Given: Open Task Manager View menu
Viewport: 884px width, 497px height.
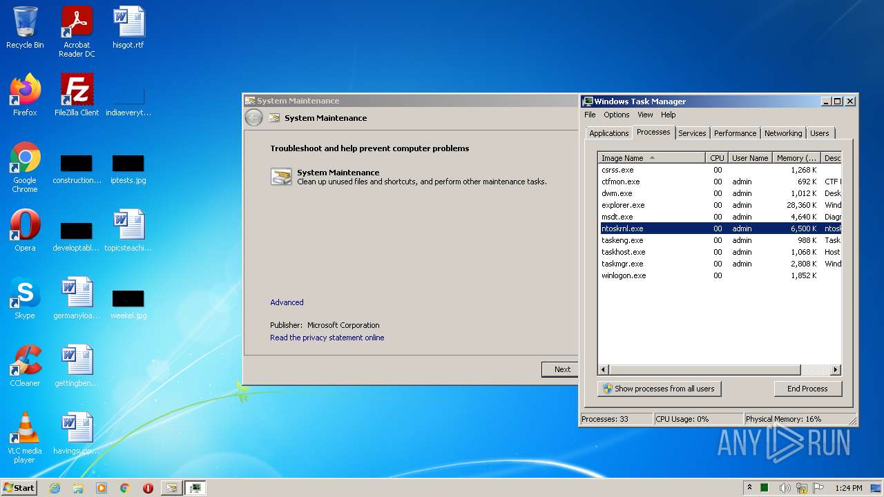Looking at the screenshot, I should 645,115.
